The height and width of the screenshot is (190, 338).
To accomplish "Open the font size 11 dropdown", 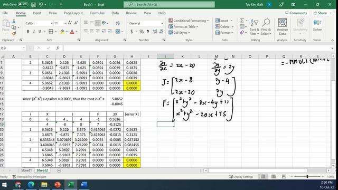I will coord(65,23).
